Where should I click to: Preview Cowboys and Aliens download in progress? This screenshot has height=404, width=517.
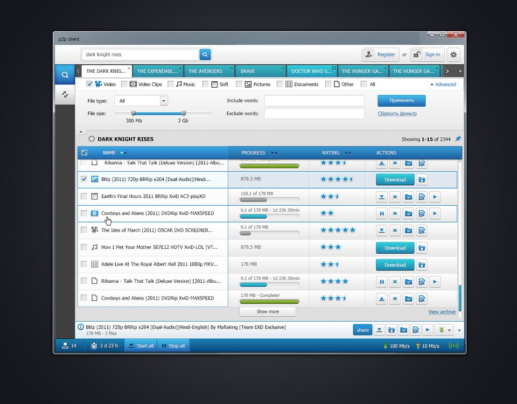422,213
